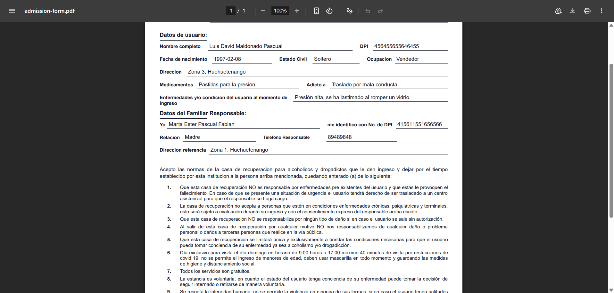Open the more actions three-dot menu
The image size is (614, 293).
[602, 11]
